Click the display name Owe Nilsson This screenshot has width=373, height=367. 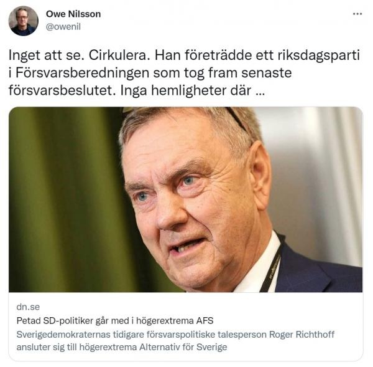pyautogui.click(x=73, y=14)
